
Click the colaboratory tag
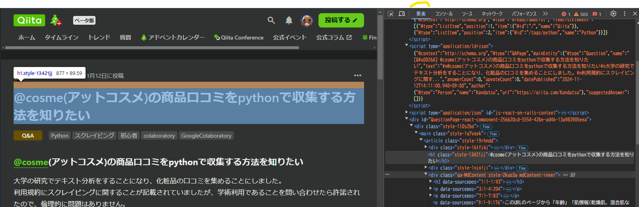pos(159,136)
